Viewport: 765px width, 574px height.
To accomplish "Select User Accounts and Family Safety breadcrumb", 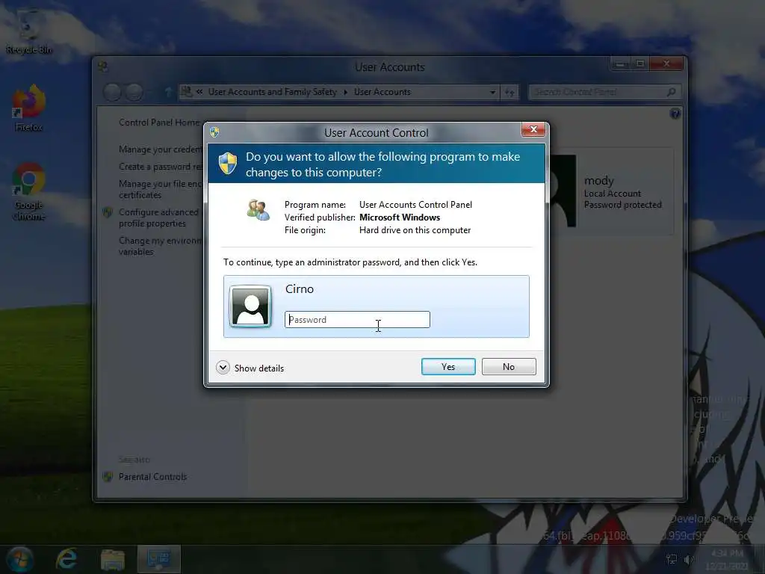I will 272,92.
